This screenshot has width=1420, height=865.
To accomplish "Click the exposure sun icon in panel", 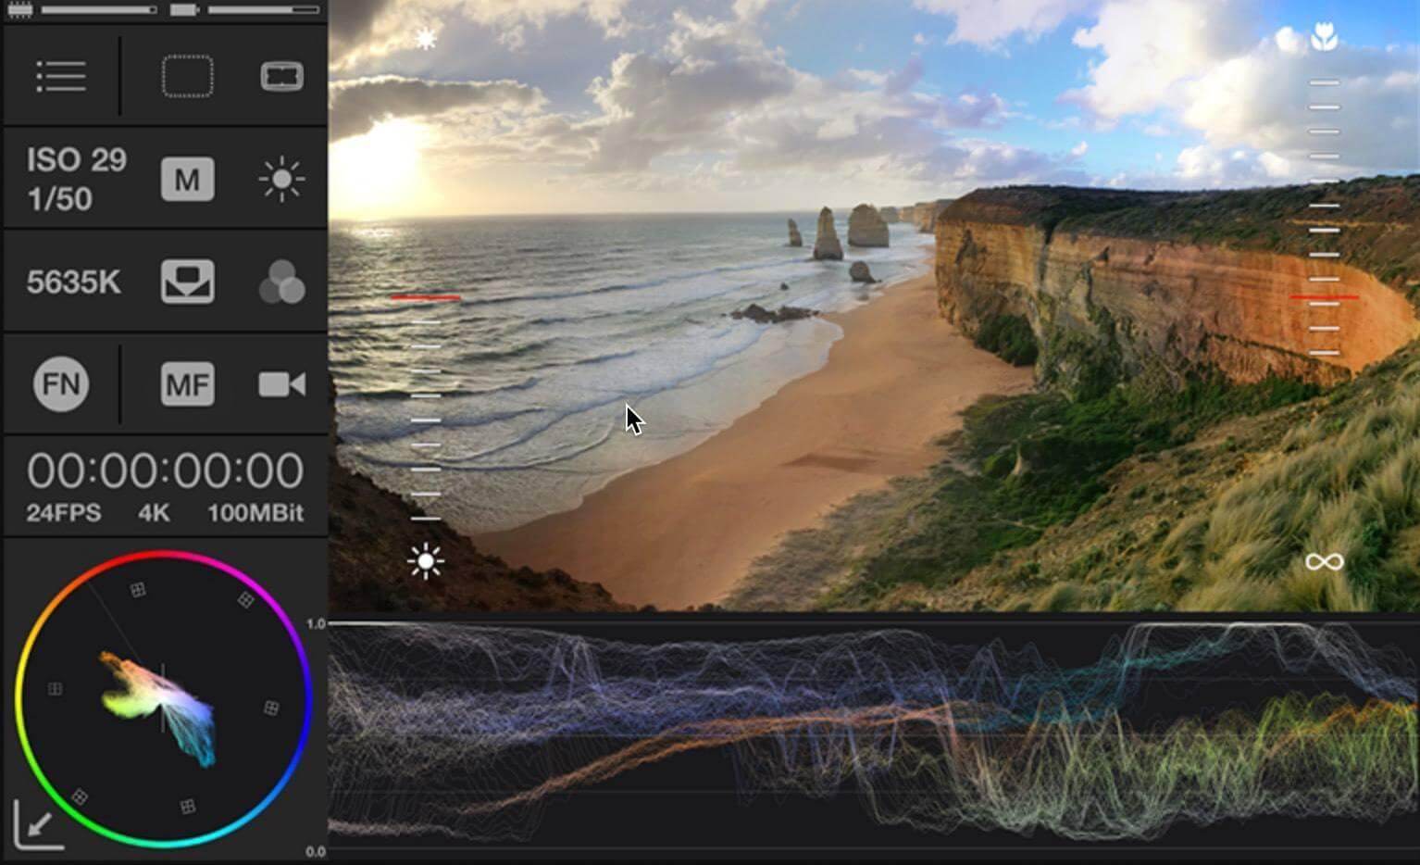I will pyautogui.click(x=281, y=179).
